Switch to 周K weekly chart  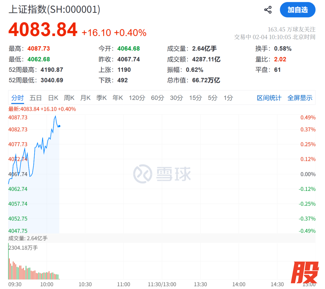[x=69, y=98]
